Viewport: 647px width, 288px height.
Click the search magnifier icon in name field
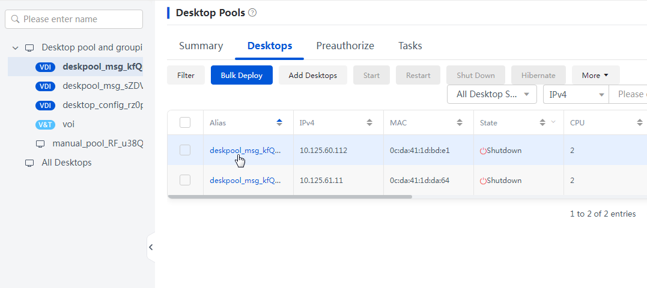(16, 19)
